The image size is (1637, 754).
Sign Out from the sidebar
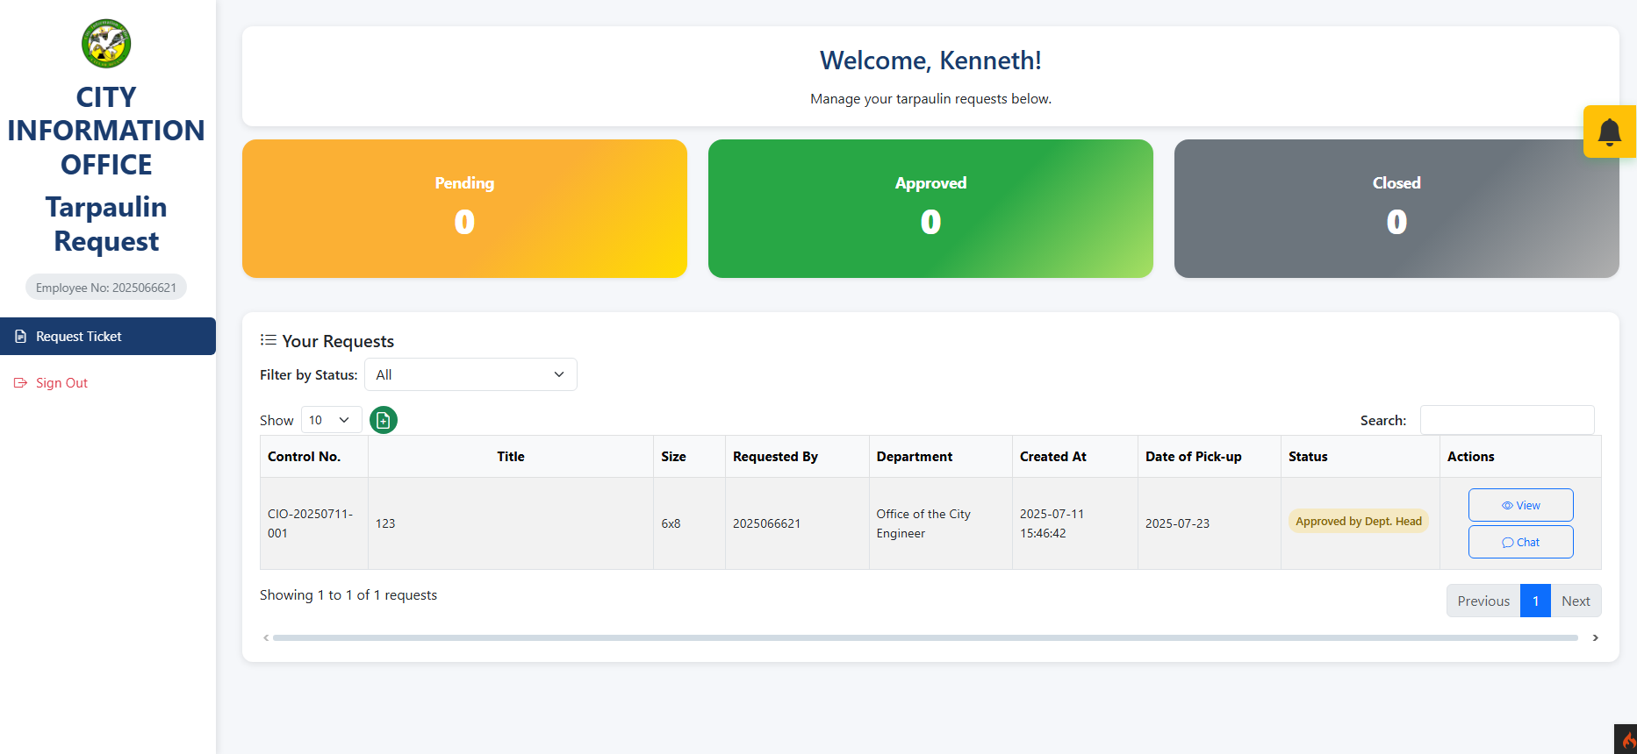[x=61, y=382]
